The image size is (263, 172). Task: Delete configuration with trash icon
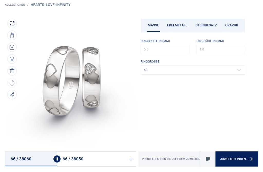(x=12, y=71)
